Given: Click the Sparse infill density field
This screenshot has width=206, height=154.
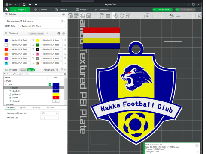Looking at the screenshot, I should click(x=49, y=113).
